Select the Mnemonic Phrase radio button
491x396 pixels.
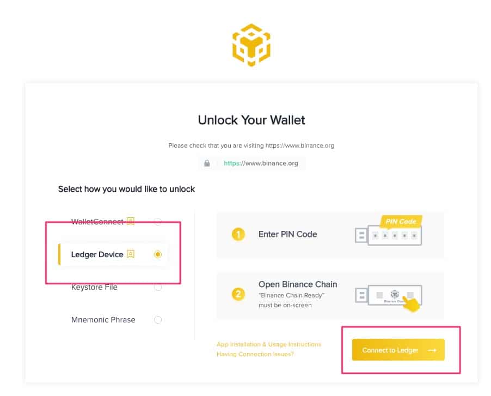(158, 320)
